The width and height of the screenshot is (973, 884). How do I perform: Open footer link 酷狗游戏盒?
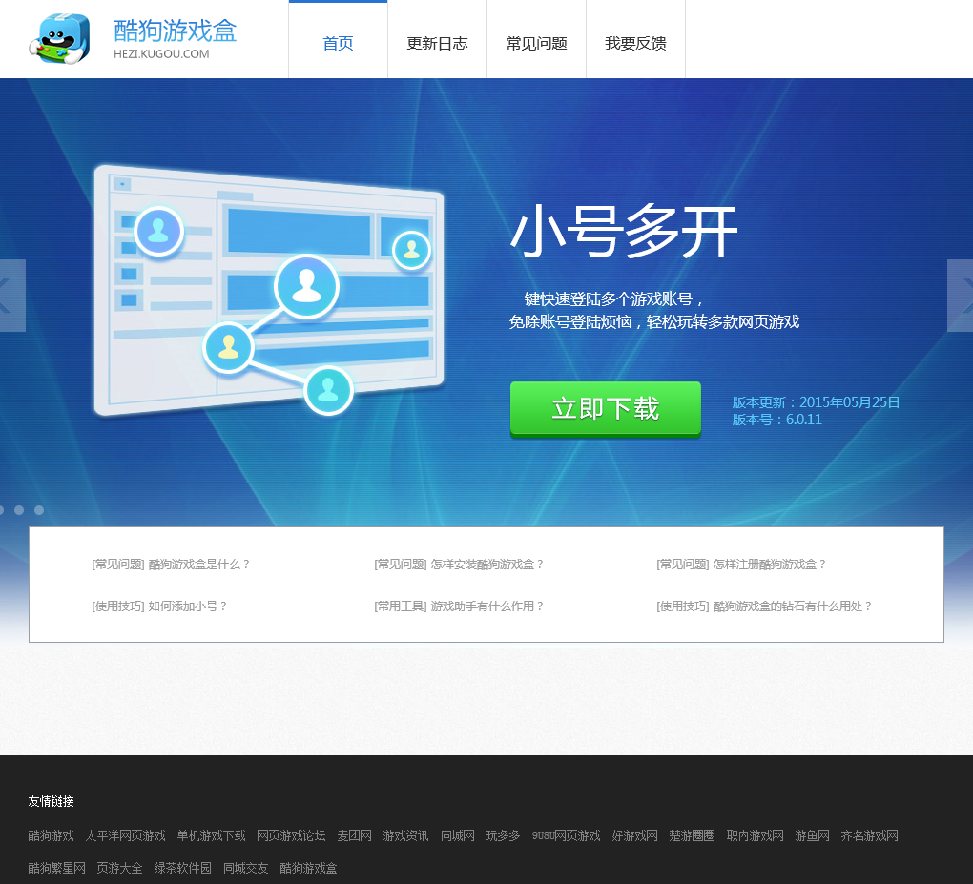308,868
